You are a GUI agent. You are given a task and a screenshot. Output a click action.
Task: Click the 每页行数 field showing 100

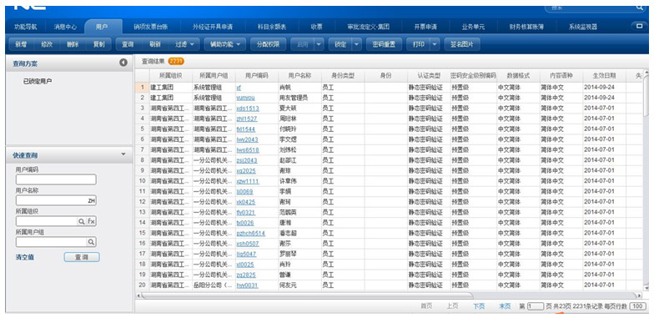[x=637, y=306]
